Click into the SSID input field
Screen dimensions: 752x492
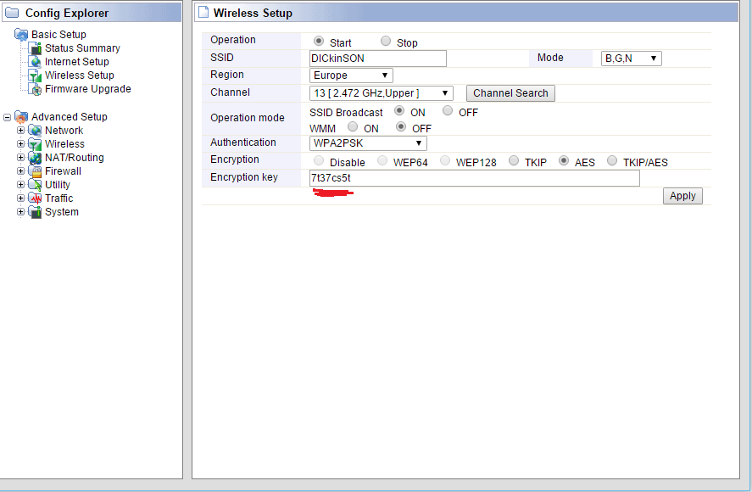[x=378, y=59]
